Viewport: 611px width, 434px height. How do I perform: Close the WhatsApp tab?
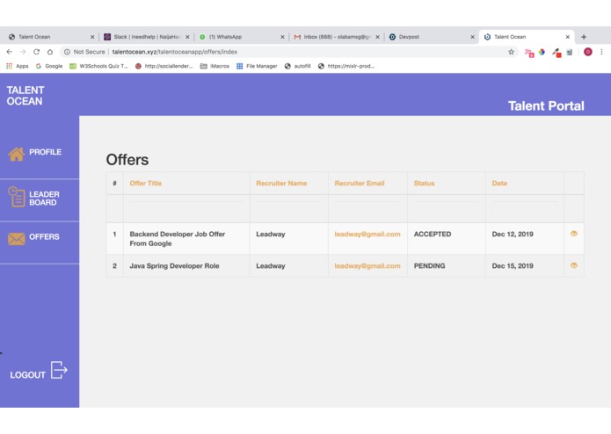(282, 37)
